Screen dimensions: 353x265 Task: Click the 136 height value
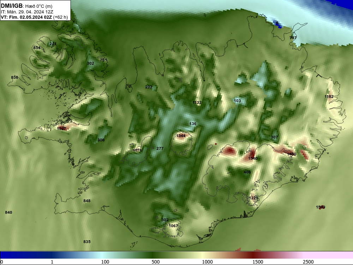coord(193,123)
